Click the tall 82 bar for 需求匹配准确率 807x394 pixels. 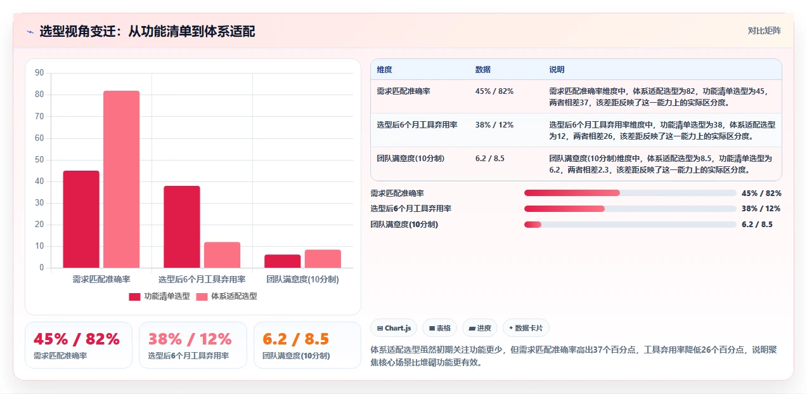pyautogui.click(x=122, y=179)
